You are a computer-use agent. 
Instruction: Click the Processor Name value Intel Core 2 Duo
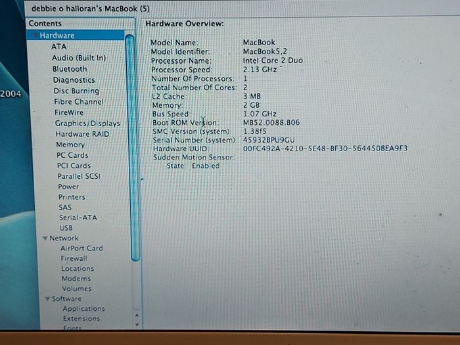pos(273,60)
